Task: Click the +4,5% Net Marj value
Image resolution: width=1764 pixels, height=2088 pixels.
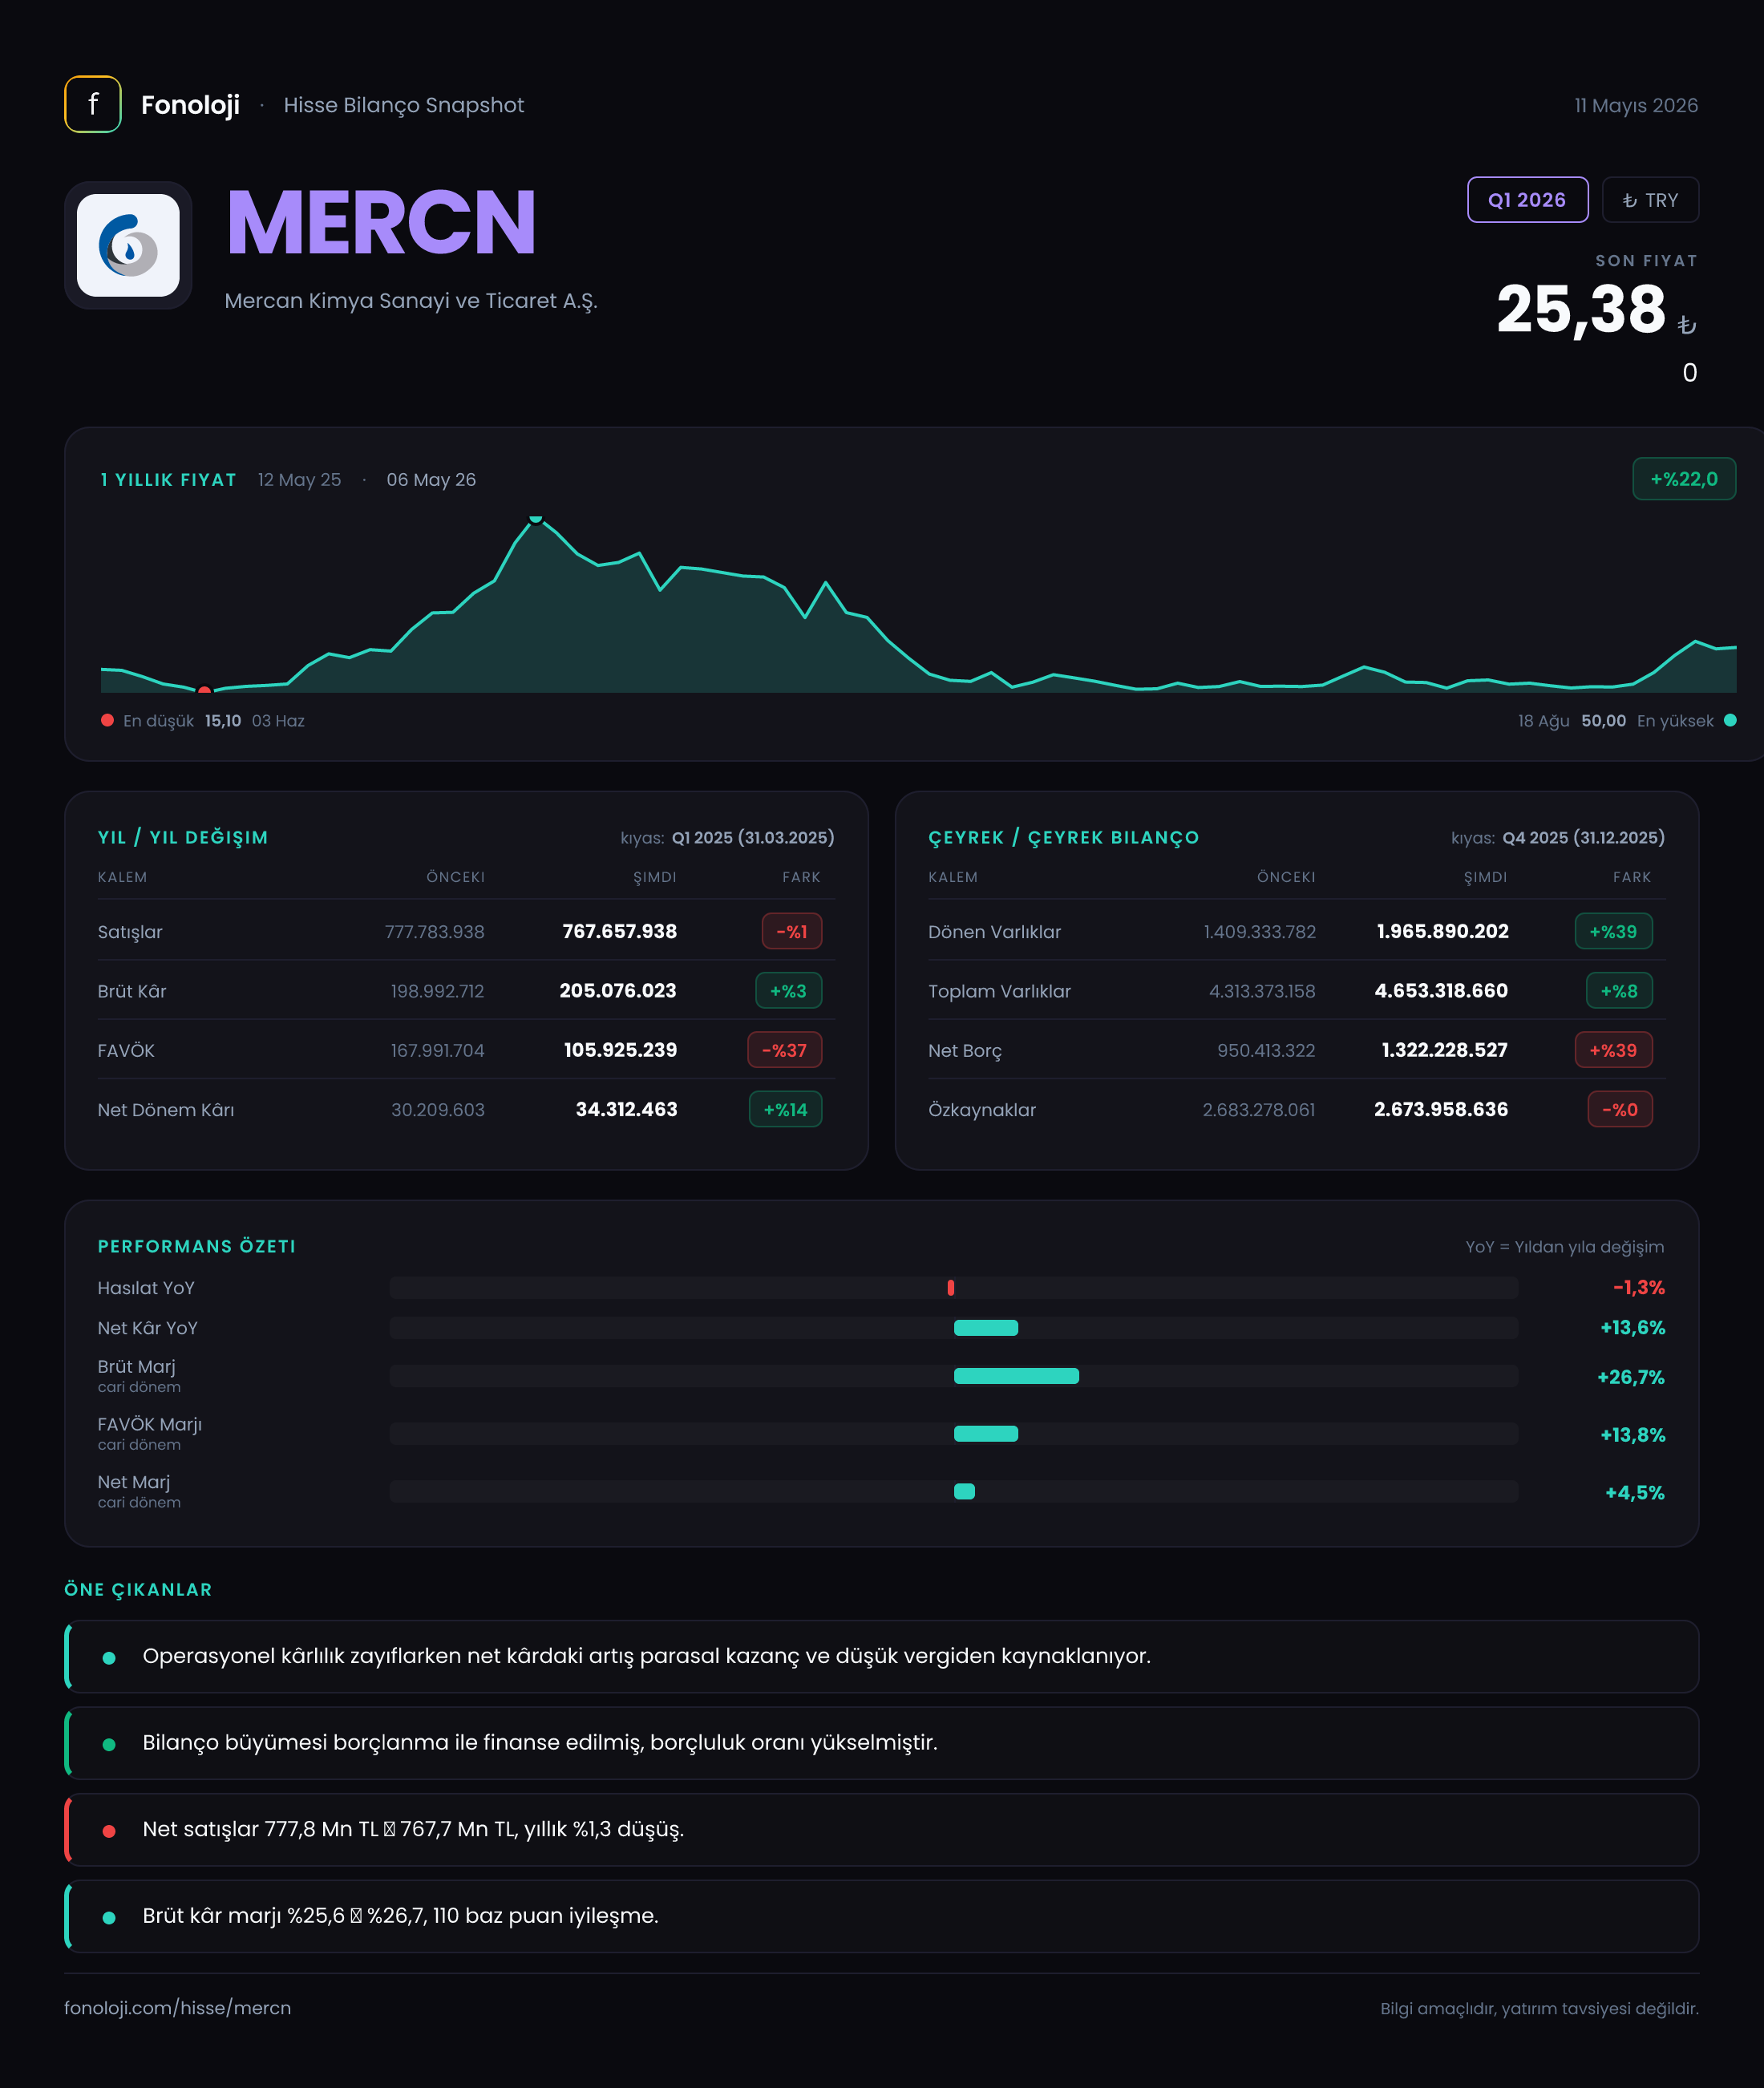Action: 1634,1493
